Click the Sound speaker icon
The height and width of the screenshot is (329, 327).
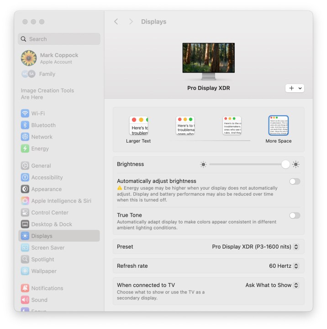point(25,300)
